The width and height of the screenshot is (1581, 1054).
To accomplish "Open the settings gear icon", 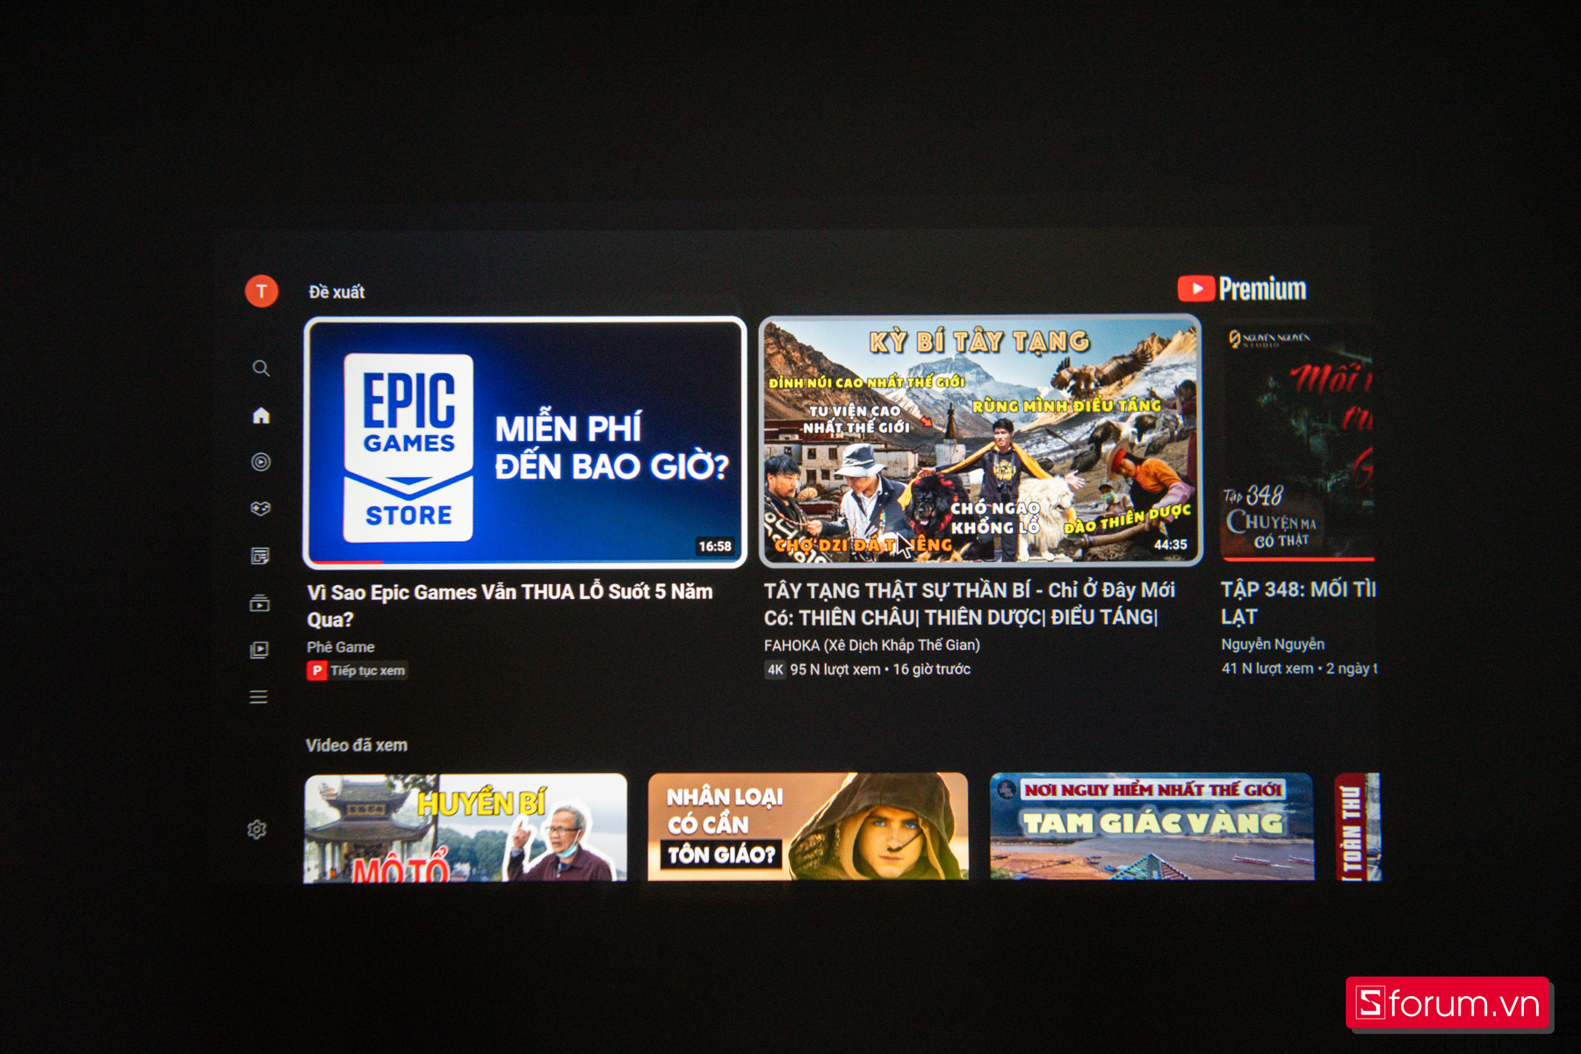I will click(x=256, y=829).
